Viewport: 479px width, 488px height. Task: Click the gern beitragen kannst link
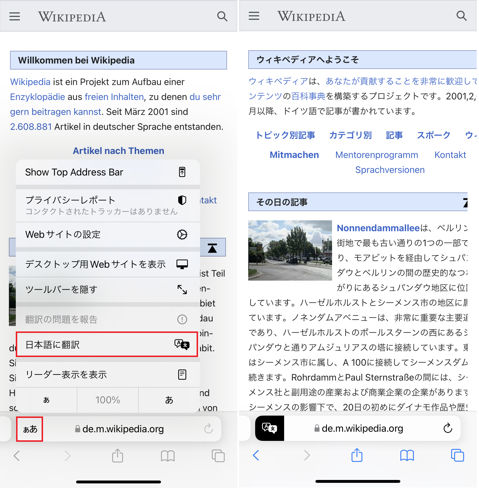(56, 112)
